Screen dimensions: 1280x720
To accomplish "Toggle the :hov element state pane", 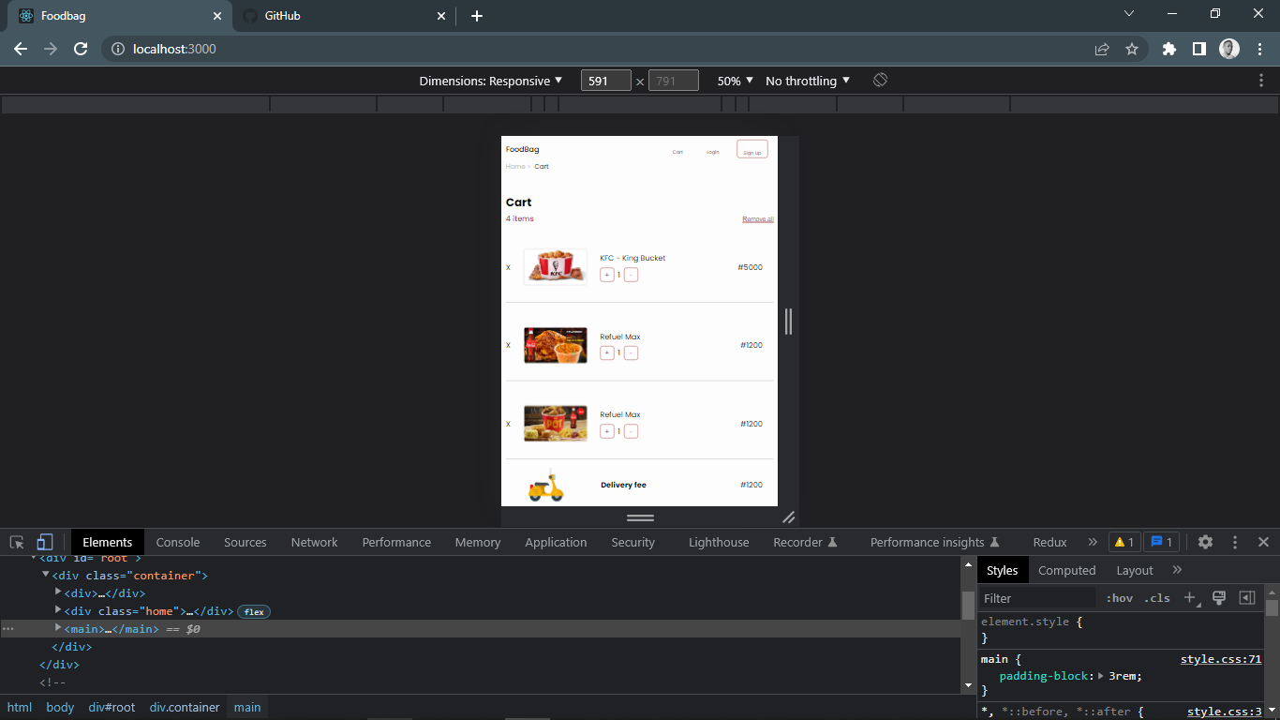I will click(x=1119, y=597).
